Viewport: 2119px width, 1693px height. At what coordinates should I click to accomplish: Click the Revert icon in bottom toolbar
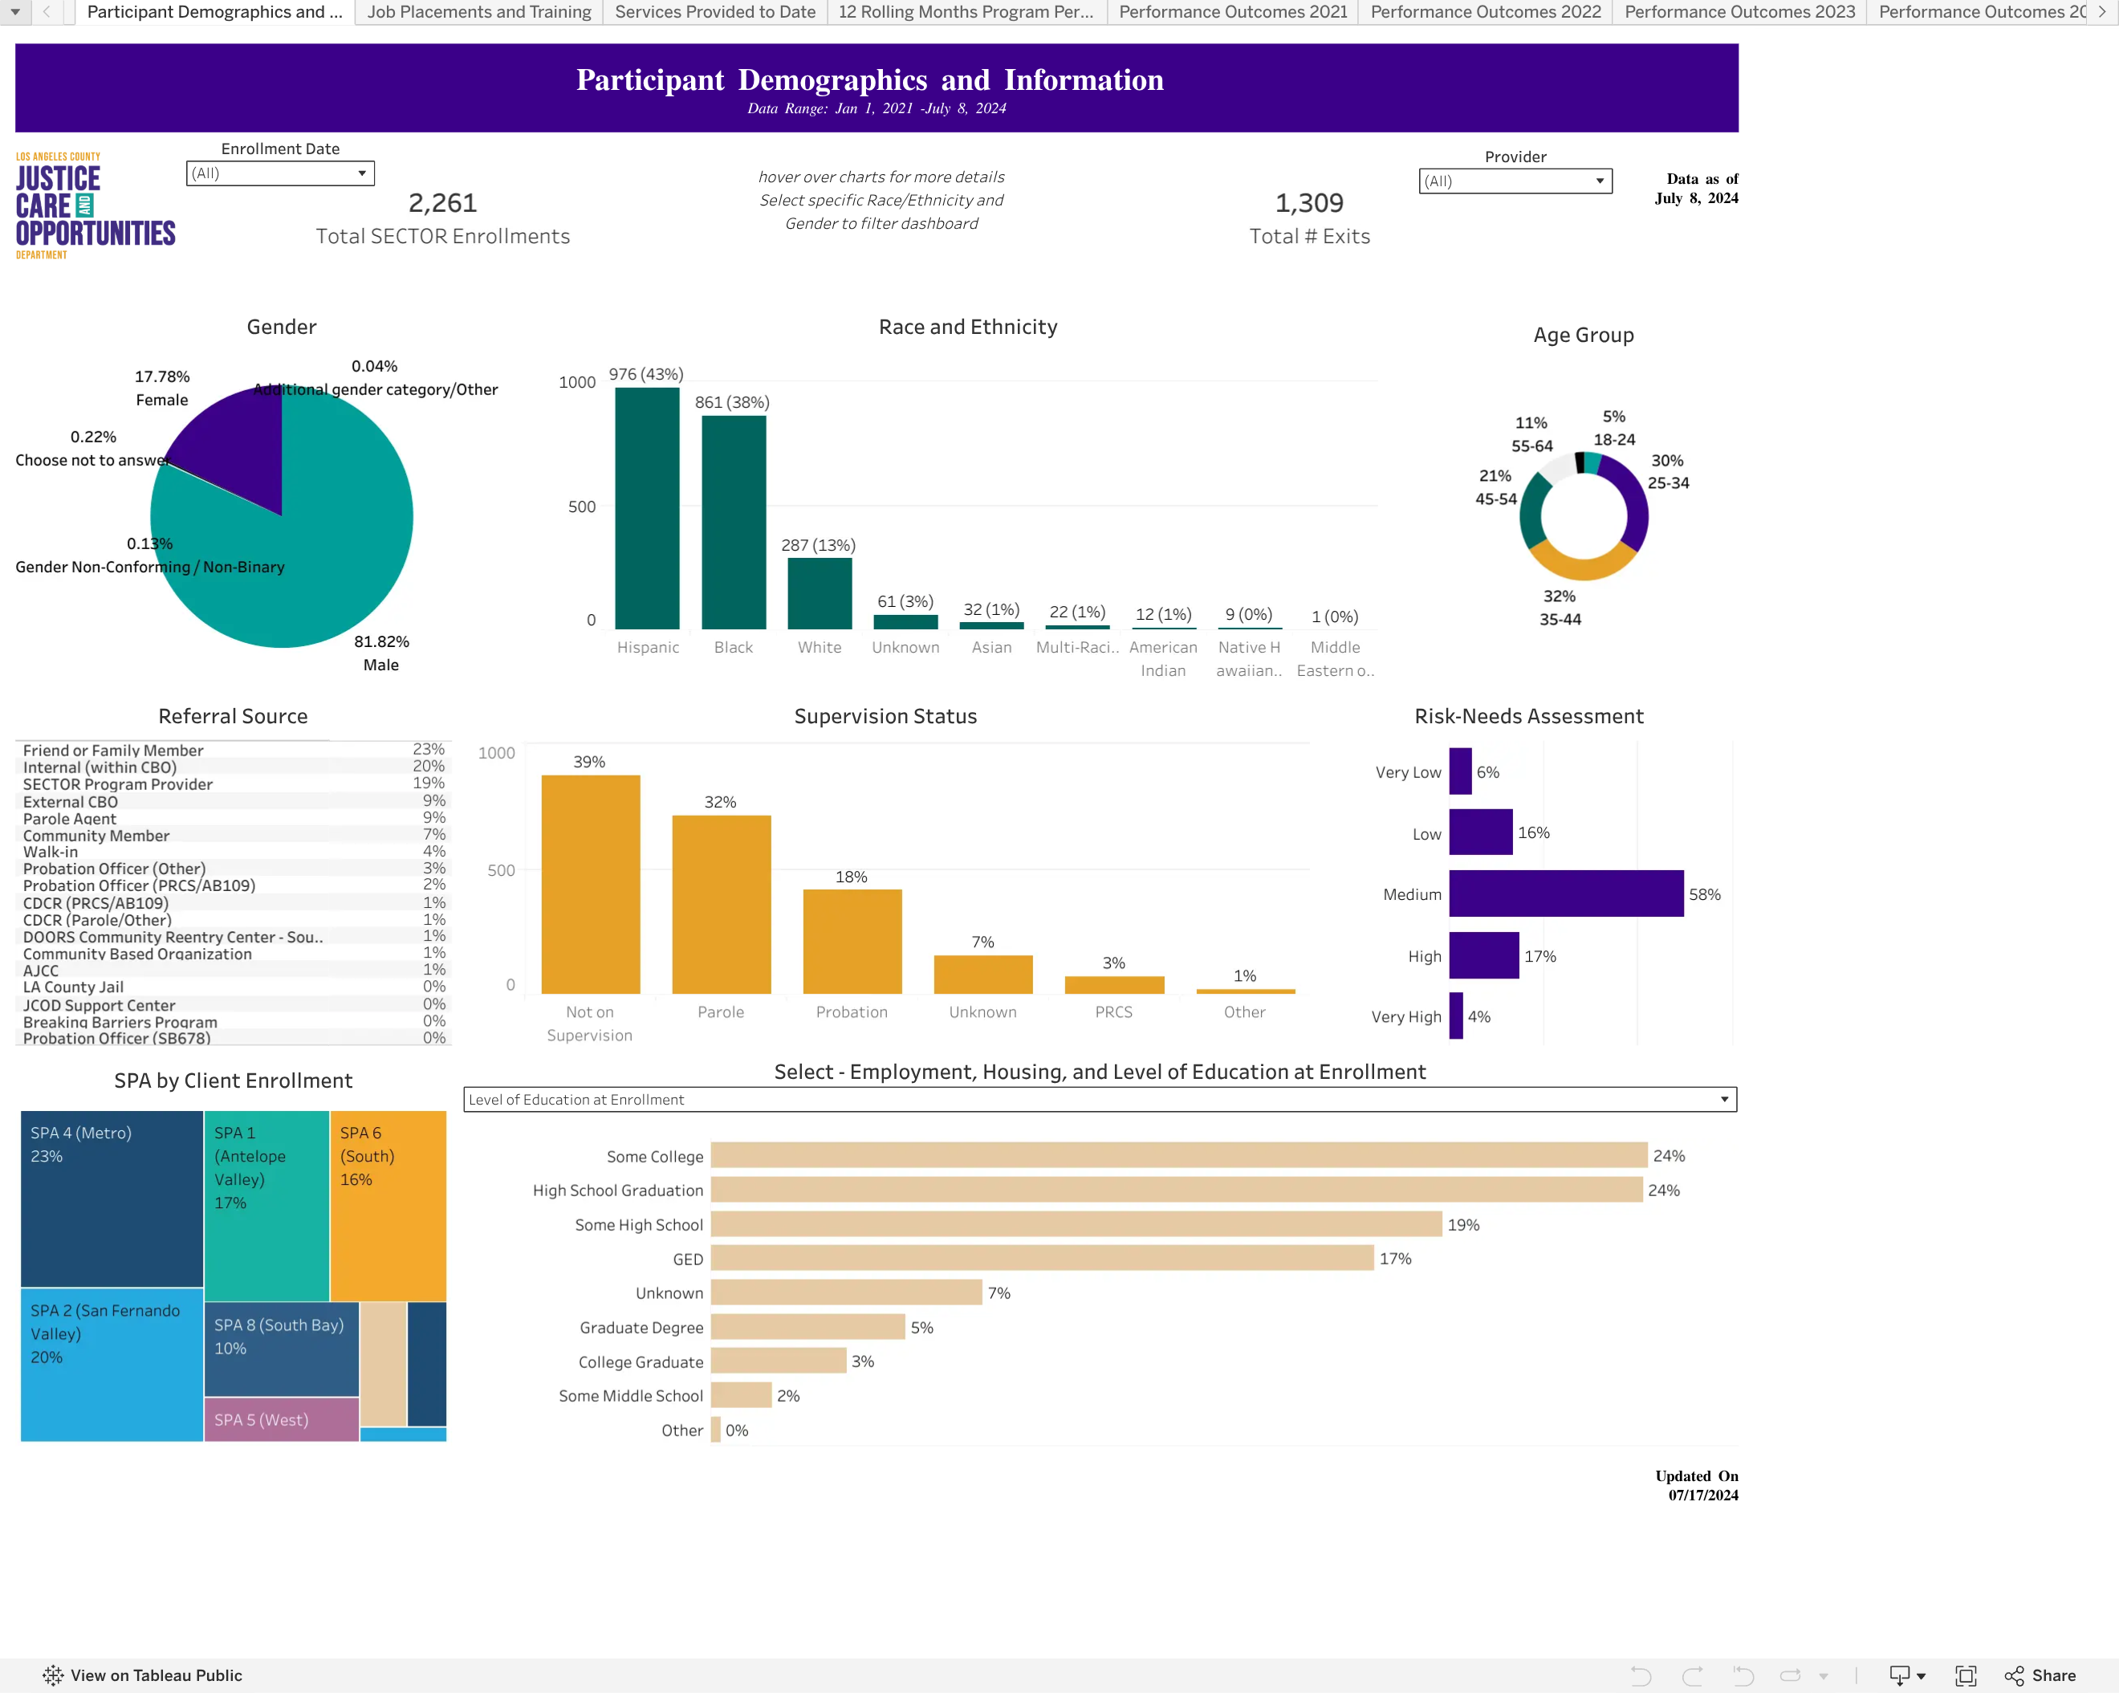click(x=1743, y=1675)
